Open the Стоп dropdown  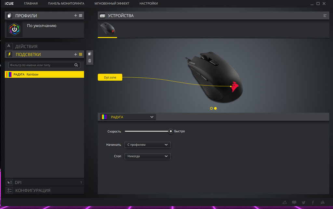coord(148,156)
